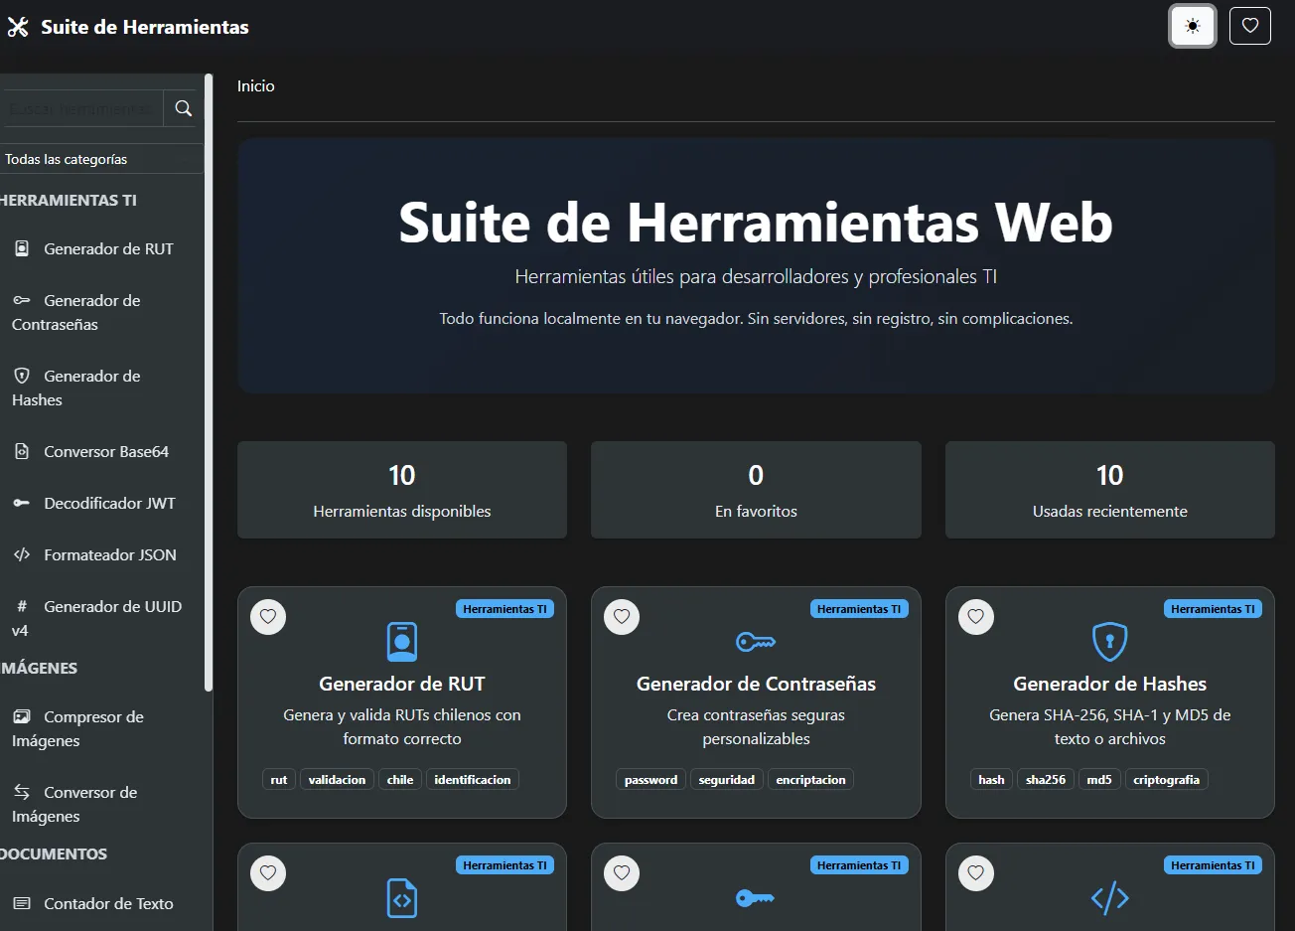Click the code brackets icon beside Formateador JSON
Screen dimensions: 1295x931
click(22, 554)
